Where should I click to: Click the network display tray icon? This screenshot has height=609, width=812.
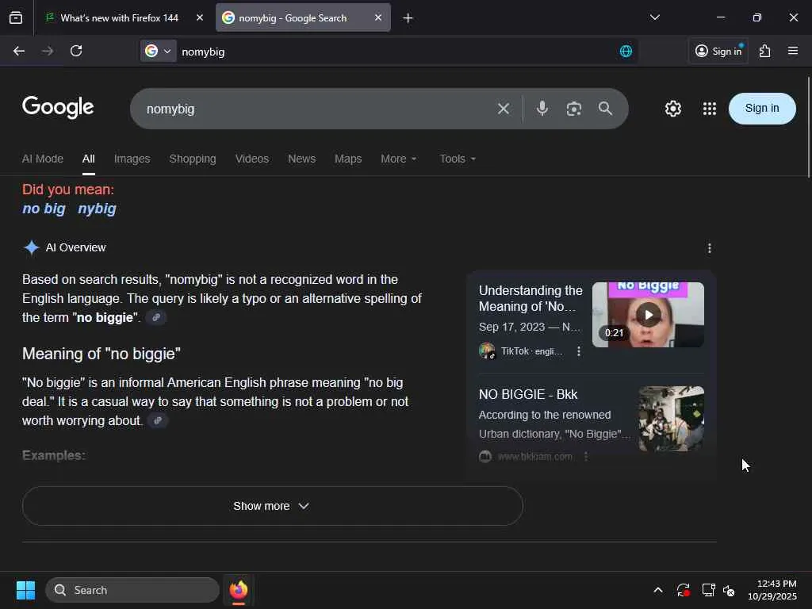click(708, 590)
